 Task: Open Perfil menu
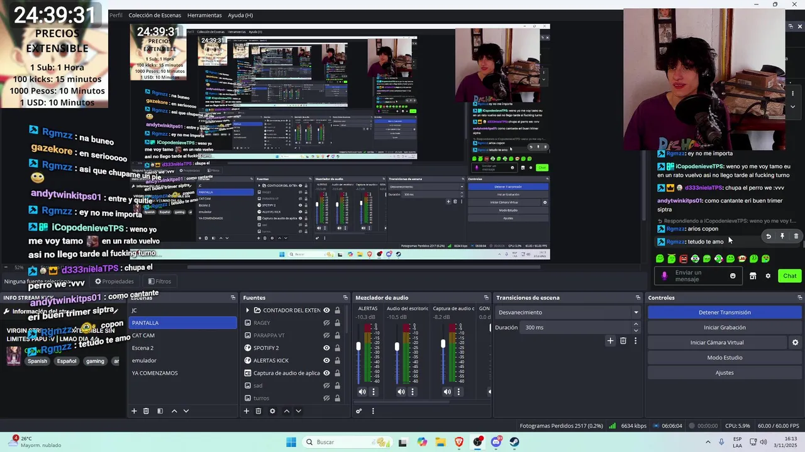point(116,15)
